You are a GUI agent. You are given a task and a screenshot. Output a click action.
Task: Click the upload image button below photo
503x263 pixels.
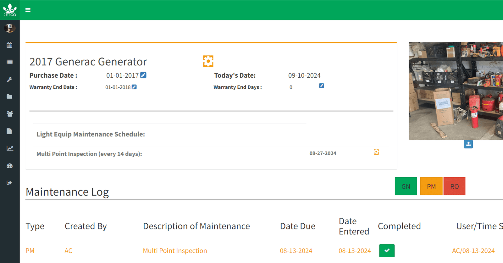pyautogui.click(x=468, y=144)
